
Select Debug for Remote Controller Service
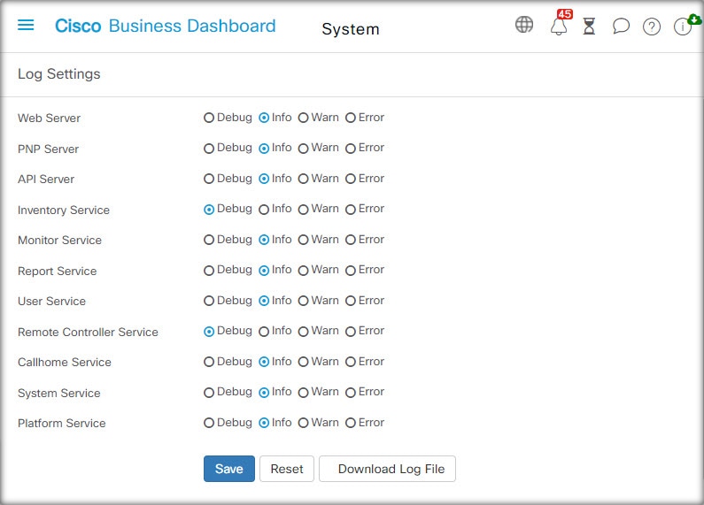click(209, 331)
